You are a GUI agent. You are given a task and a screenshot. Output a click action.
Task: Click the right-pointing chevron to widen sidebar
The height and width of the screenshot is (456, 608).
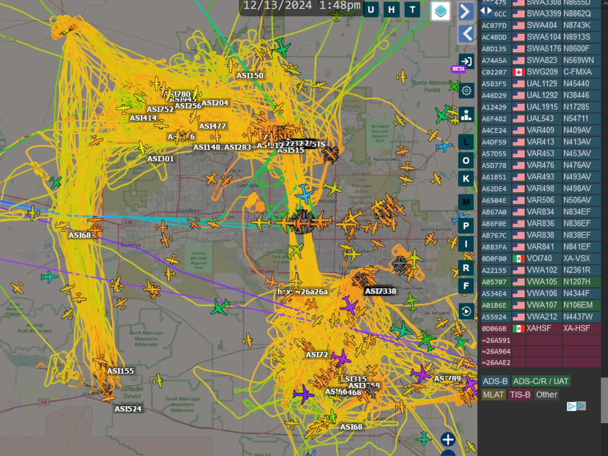pyautogui.click(x=466, y=11)
